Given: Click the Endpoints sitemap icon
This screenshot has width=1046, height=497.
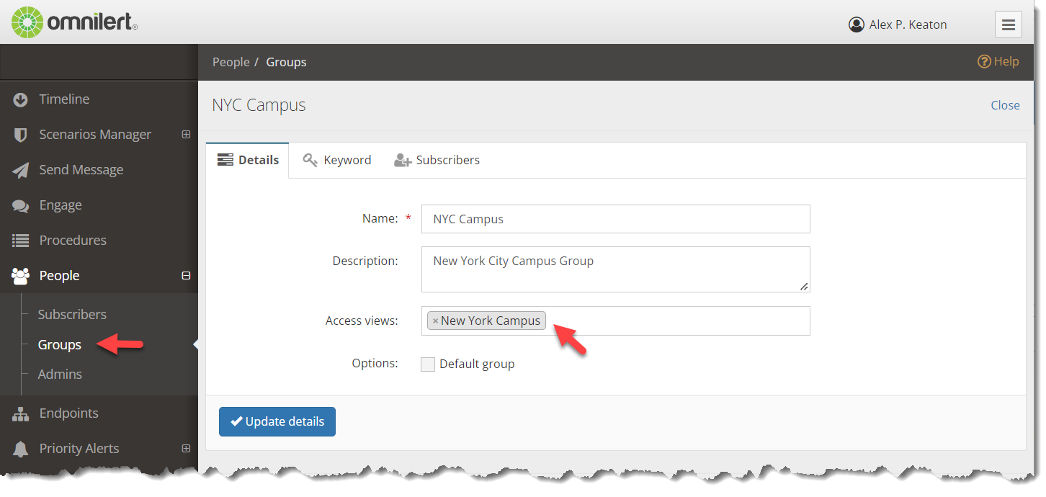Looking at the screenshot, I should 20,413.
